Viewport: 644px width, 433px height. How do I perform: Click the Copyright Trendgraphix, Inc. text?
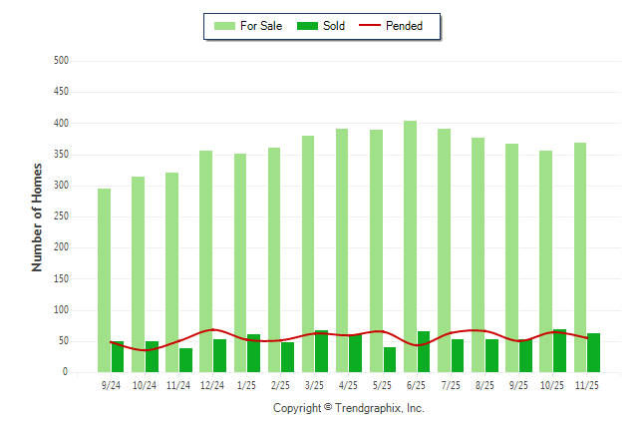pos(349,408)
